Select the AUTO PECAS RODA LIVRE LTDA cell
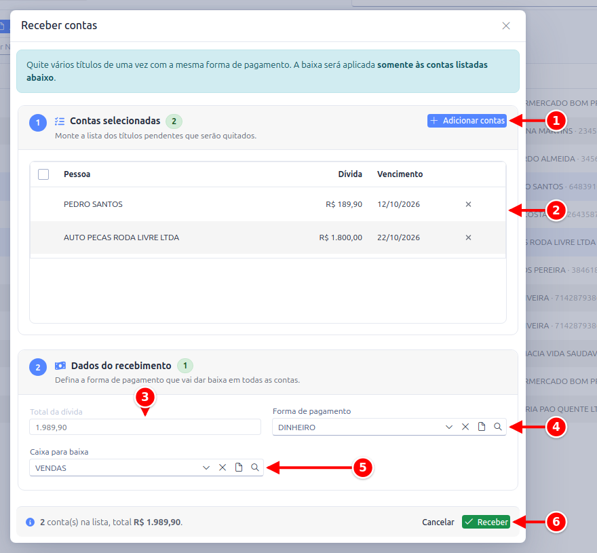This screenshot has width=597, height=553. pyautogui.click(x=121, y=237)
